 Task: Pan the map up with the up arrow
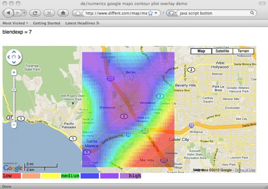point(14,52)
